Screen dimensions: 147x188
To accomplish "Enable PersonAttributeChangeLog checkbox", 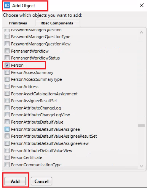I will (7, 108).
